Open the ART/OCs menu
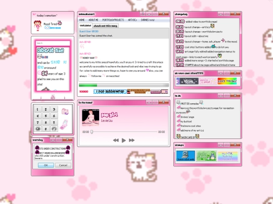273x204 pixels. [132, 20]
